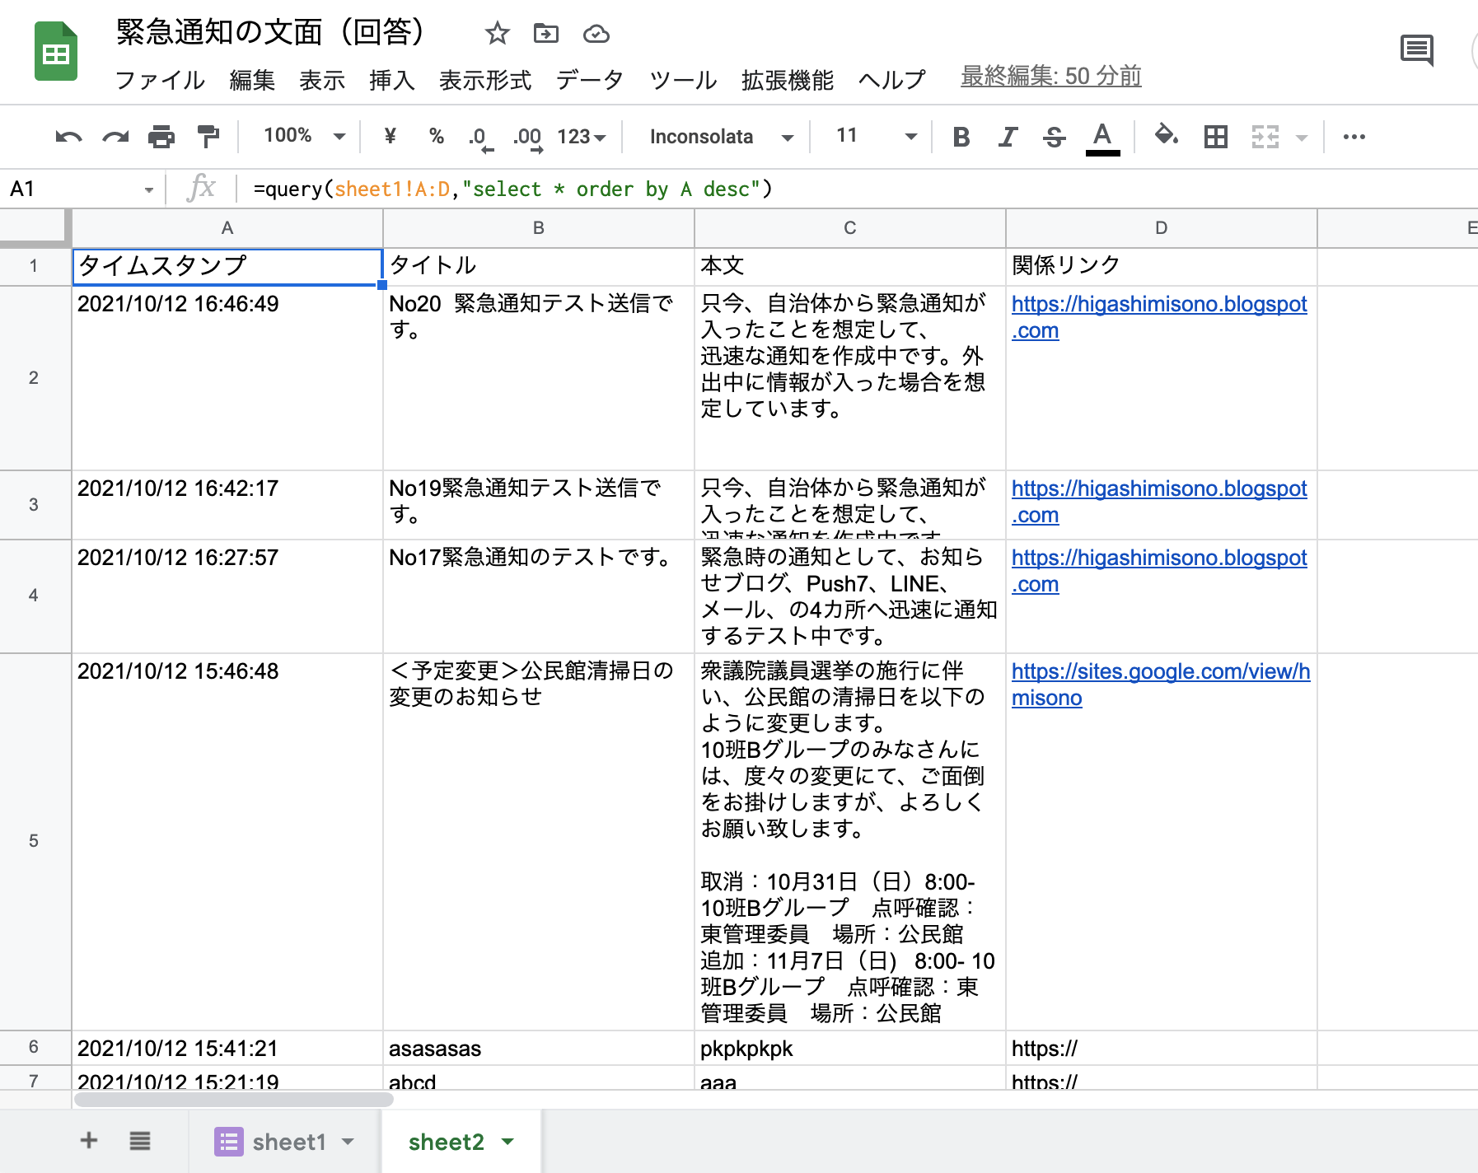Select the Paint format roller tool
This screenshot has width=1478, height=1173.
tap(208, 137)
